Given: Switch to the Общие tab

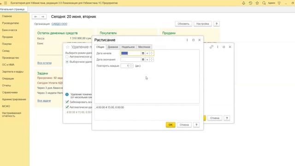Looking at the screenshot, I should click(x=100, y=47).
